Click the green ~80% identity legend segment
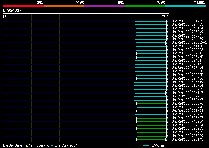This screenshot has width=209, height=148. [145, 6]
